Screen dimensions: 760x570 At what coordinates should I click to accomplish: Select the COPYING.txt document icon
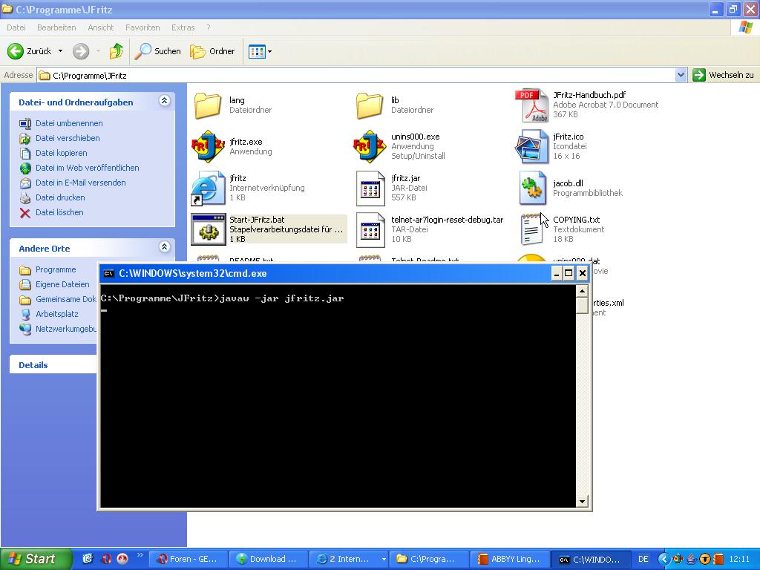tap(531, 229)
